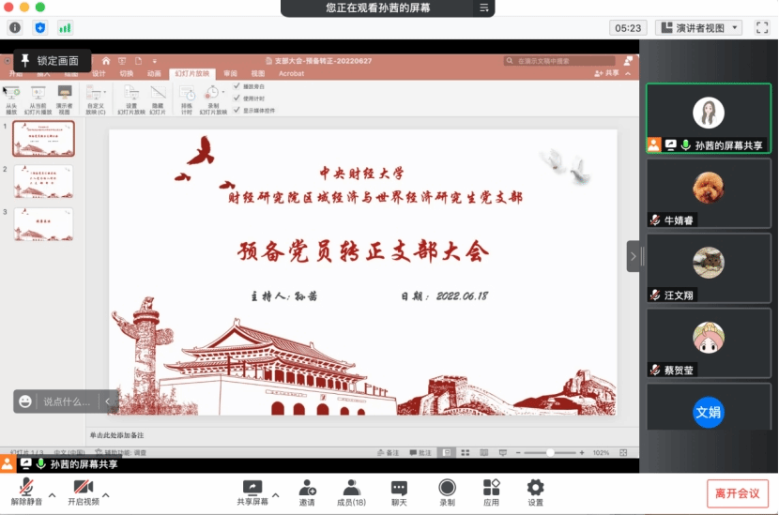The image size is (779, 515).
Task: Open the 应用 apps icon
Action: [x=491, y=488]
